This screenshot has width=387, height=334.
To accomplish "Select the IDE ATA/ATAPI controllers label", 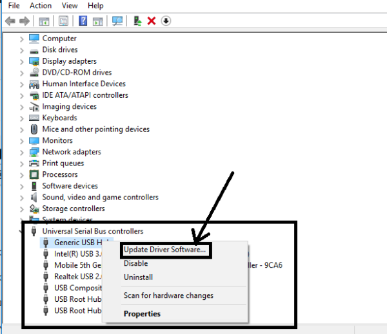I will (x=85, y=95).
